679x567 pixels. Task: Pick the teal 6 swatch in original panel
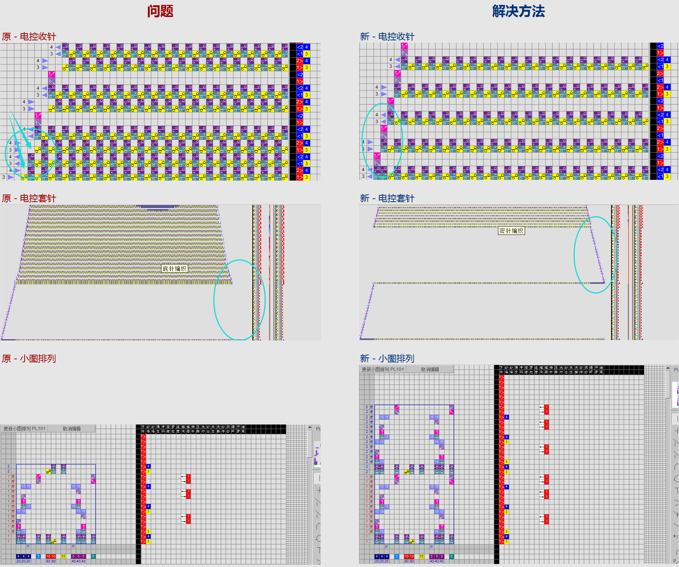click(x=93, y=556)
